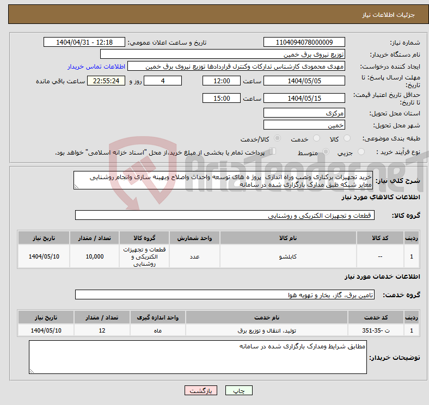The width and height of the screenshot is (429, 405).
Task: Click the گروه کالا field
Action: pyautogui.click(x=225, y=215)
